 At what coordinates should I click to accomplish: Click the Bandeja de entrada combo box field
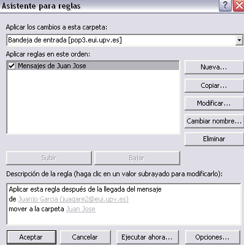tap(124, 40)
